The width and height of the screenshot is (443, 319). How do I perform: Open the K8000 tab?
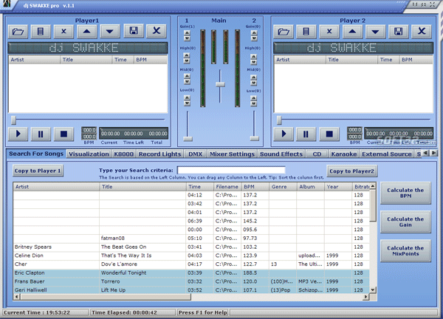124,154
